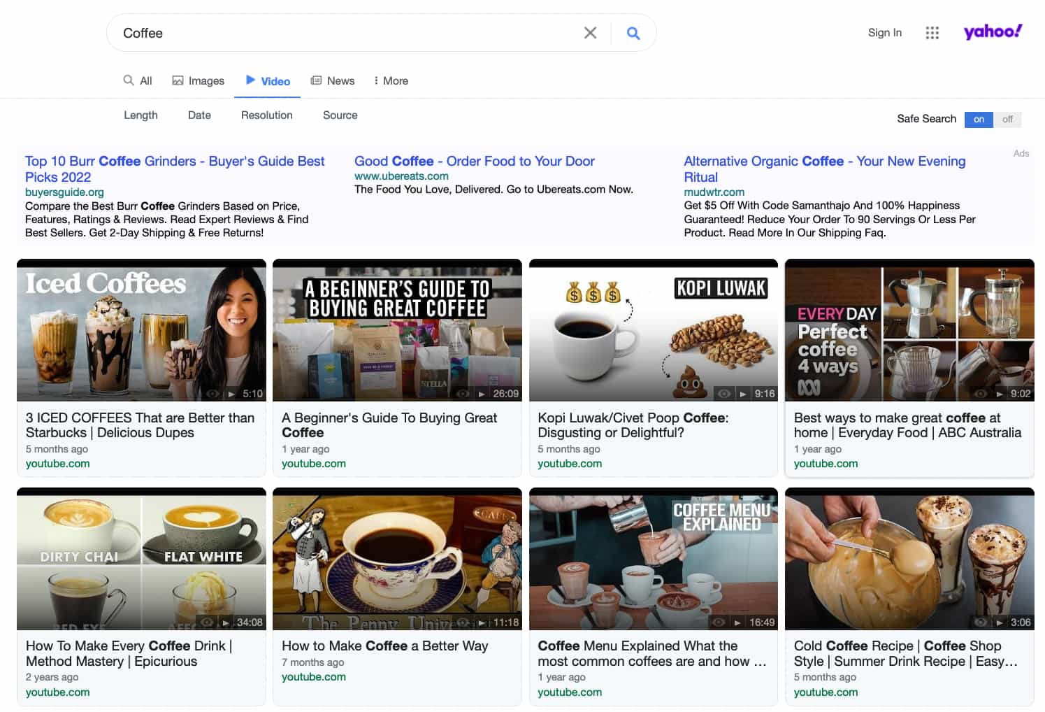Play the Beginner's Guide to Buying Coffee thumbnail
The width and height of the screenshot is (1045, 712).
[x=397, y=330]
